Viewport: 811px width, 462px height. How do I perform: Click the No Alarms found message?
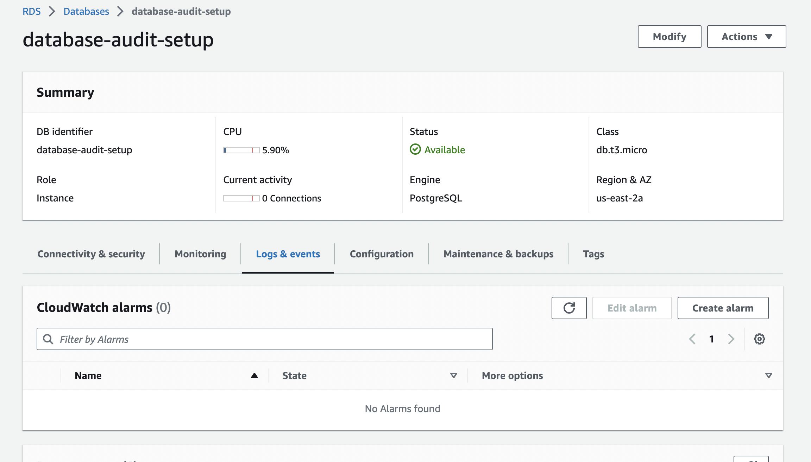402,409
